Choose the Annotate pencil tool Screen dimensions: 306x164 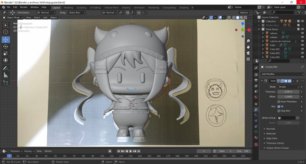6,68
